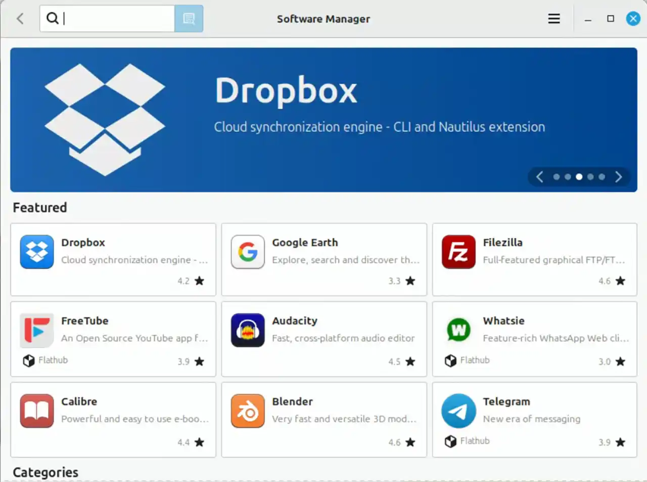647x482 pixels.
Task: Click the 3.3 rating on Google Earth card
Action: (x=394, y=281)
